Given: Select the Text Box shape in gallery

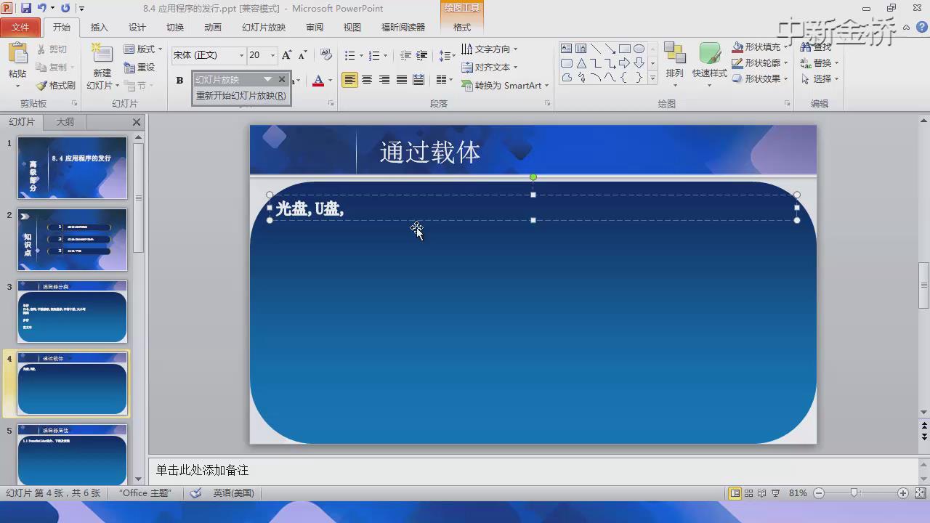Looking at the screenshot, I should pyautogui.click(x=566, y=49).
